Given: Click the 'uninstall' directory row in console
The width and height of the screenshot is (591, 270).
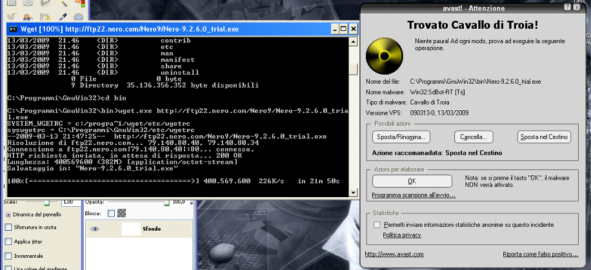Looking at the screenshot, I should [x=103, y=72].
